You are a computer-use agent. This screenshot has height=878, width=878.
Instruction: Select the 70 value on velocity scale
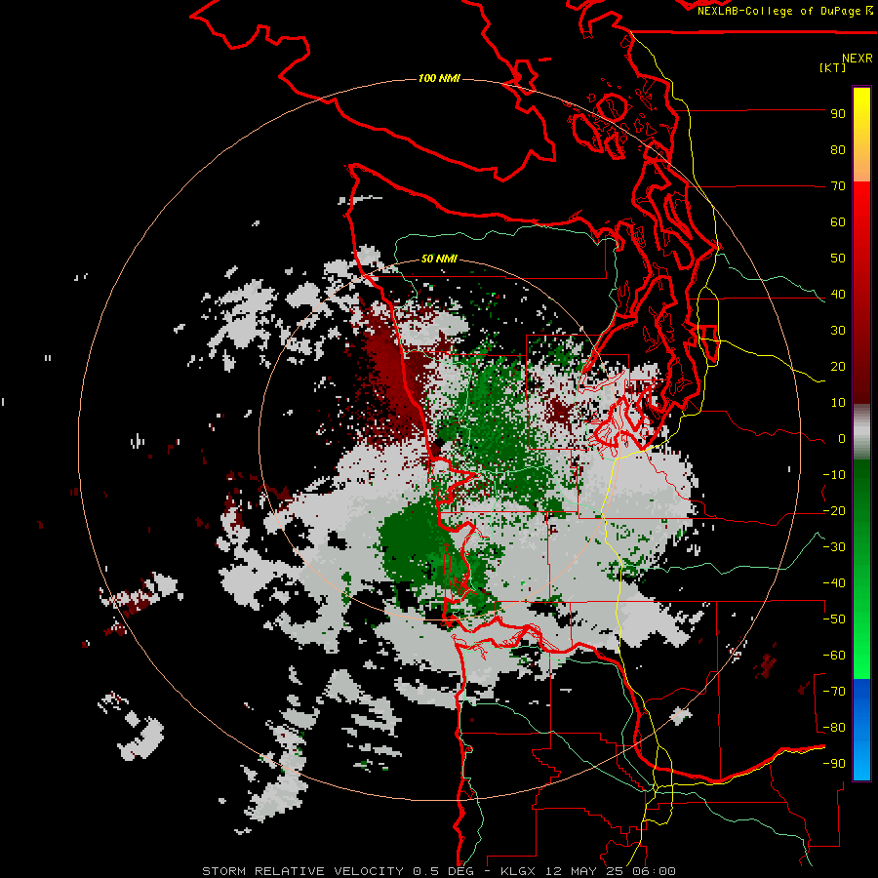point(838,186)
